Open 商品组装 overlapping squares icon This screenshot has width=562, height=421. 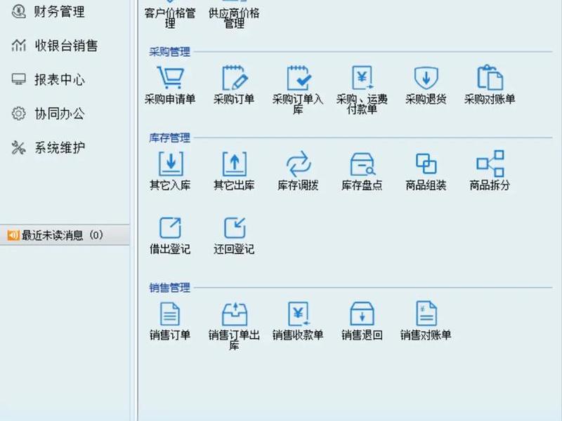(426, 163)
